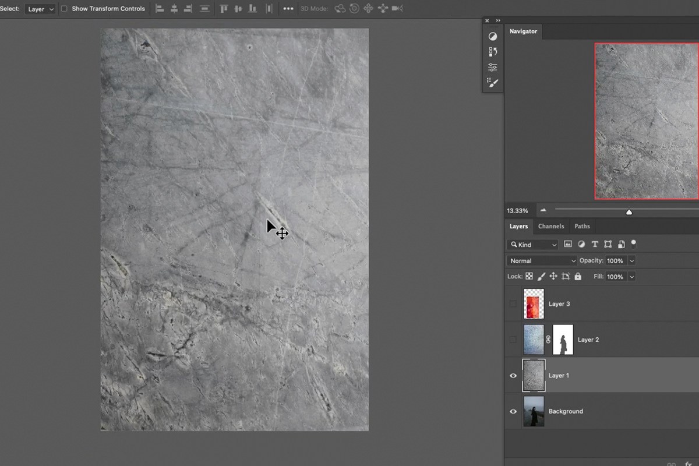Viewport: 699px width, 466px height.
Task: Switch to the Layers tab
Action: click(x=518, y=226)
